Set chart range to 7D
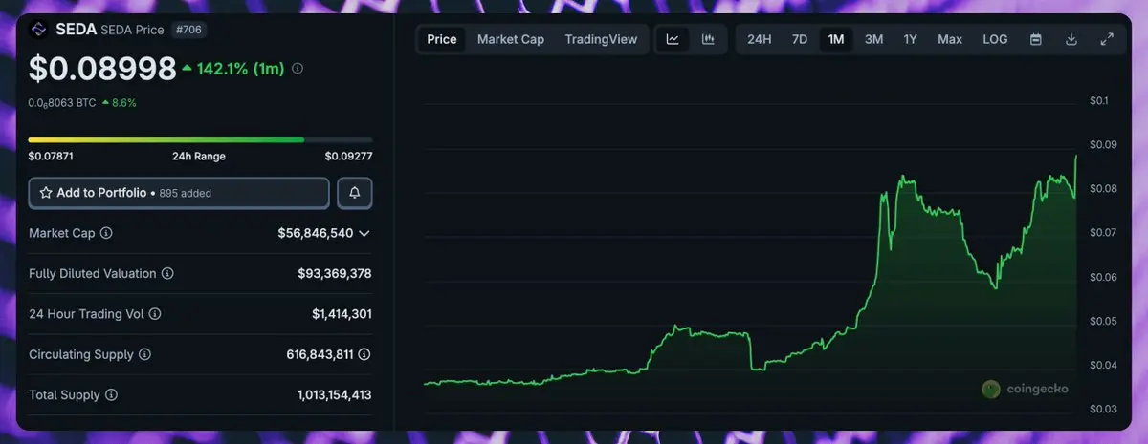Viewport: 1148px width, 444px height. click(800, 40)
